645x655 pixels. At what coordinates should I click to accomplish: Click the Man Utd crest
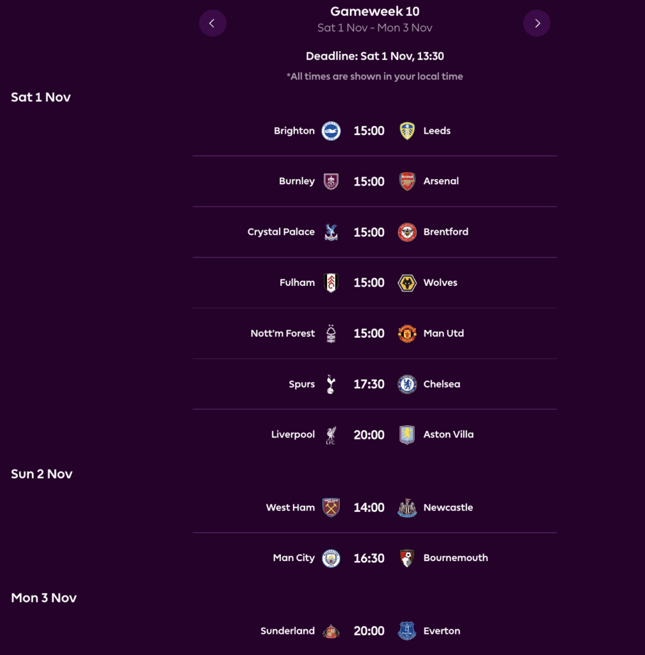click(408, 333)
